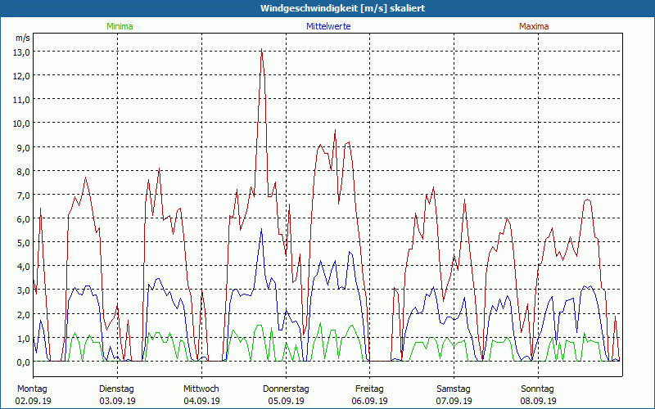Click the date 02.09.19

pyautogui.click(x=33, y=401)
